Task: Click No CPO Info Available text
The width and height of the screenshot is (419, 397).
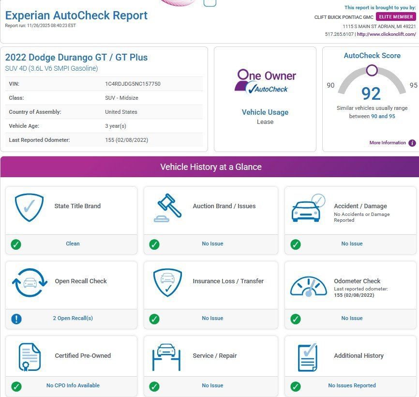Action: point(73,386)
